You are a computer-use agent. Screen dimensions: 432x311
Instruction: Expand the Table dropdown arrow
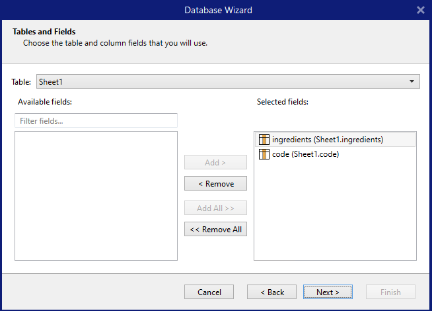tap(412, 82)
